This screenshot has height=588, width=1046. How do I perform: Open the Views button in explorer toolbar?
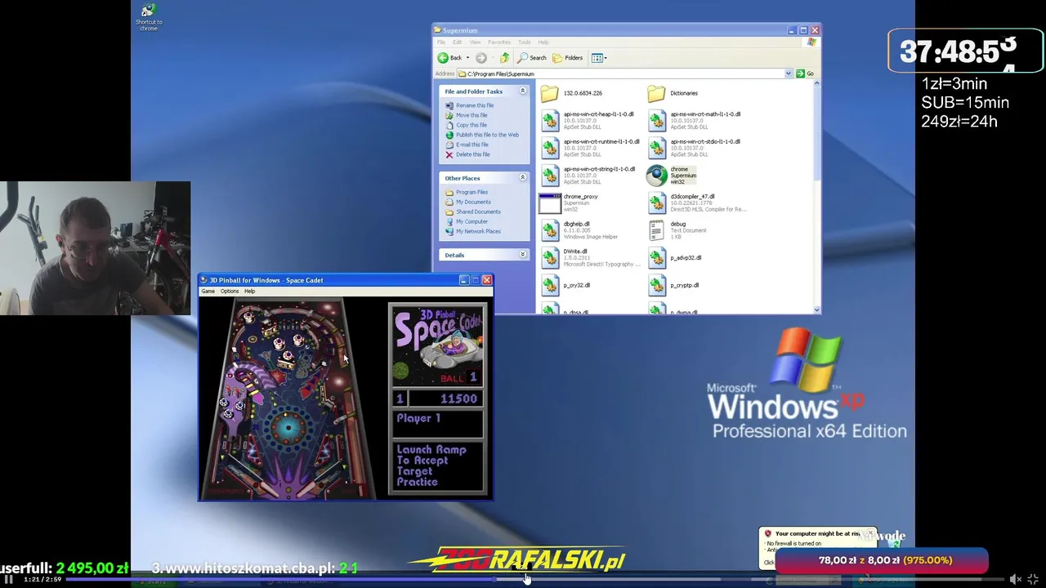click(599, 58)
